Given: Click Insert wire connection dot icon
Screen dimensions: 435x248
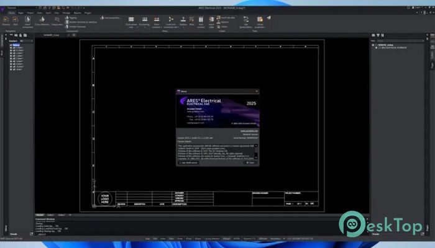Looking at the screenshot, I should (x=171, y=19).
